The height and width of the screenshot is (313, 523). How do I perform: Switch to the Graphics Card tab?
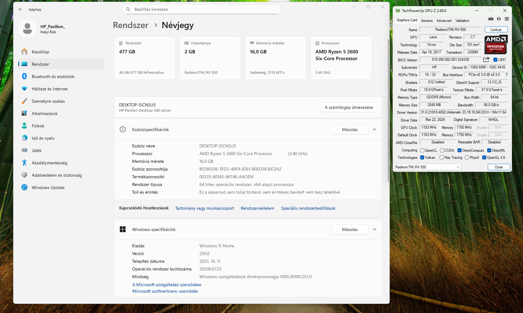(407, 20)
